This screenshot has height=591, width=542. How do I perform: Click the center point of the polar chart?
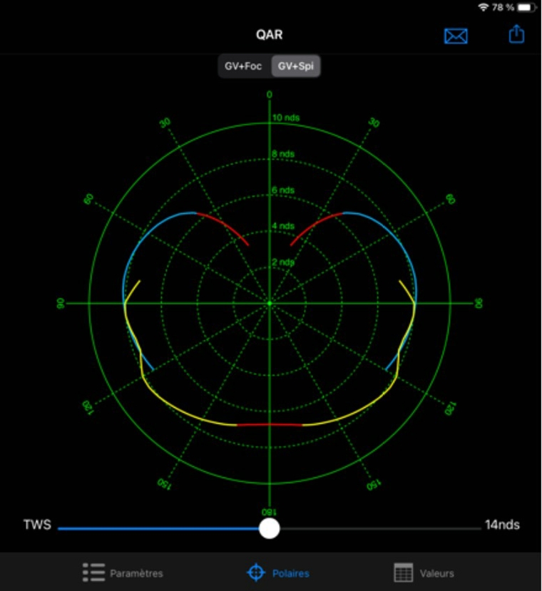click(270, 304)
